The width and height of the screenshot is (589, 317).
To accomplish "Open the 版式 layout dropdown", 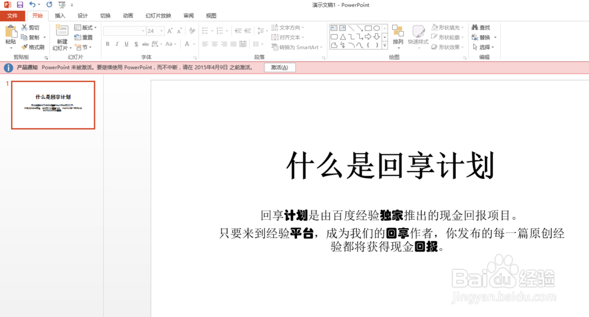I will 85,28.
